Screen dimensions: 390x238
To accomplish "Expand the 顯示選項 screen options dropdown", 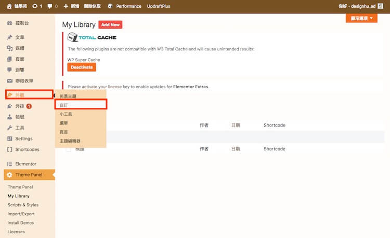I will pyautogui.click(x=361, y=18).
